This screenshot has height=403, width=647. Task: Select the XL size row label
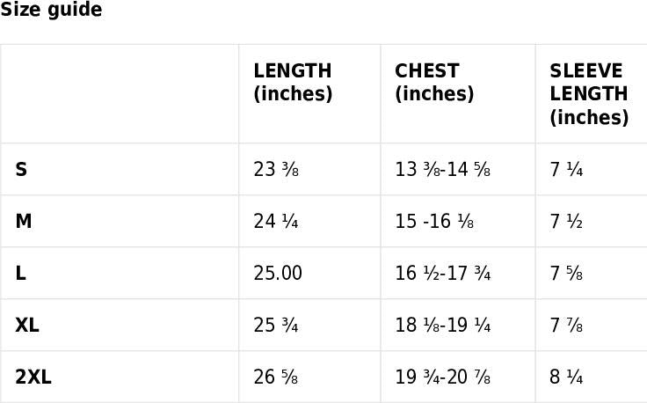point(27,326)
